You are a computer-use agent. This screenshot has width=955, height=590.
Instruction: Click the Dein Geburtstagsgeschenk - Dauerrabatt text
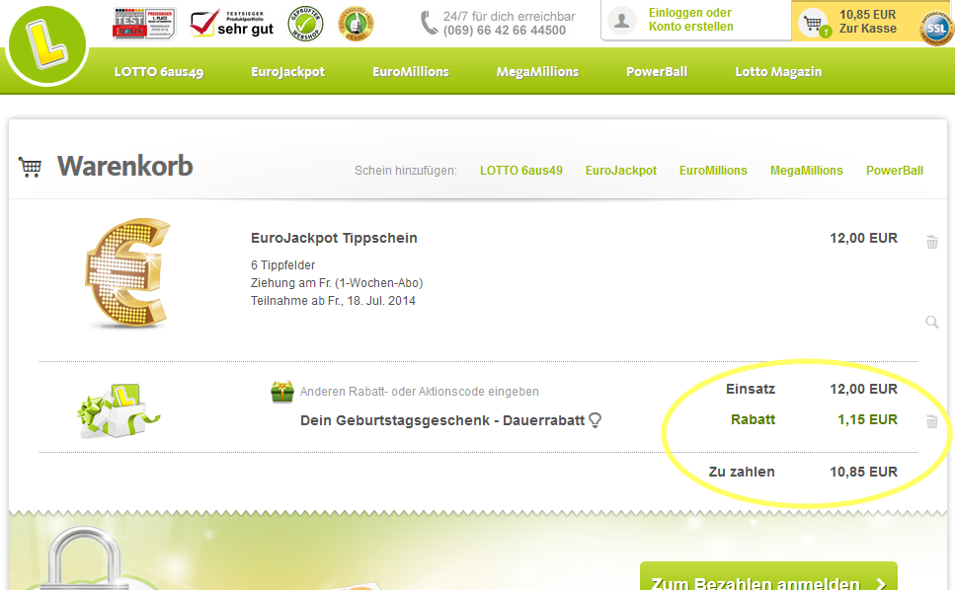(x=442, y=420)
